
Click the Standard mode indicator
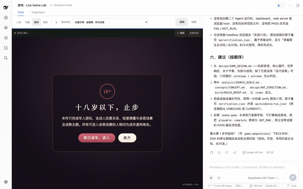coord(61,5)
